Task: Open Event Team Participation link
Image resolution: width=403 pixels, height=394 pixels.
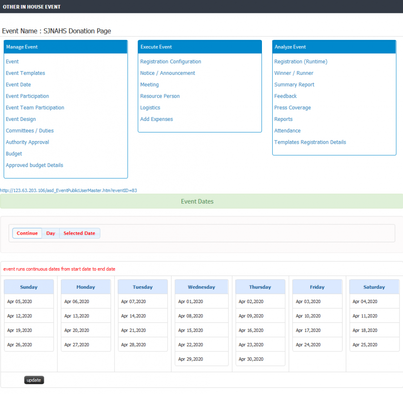Action: [35, 108]
